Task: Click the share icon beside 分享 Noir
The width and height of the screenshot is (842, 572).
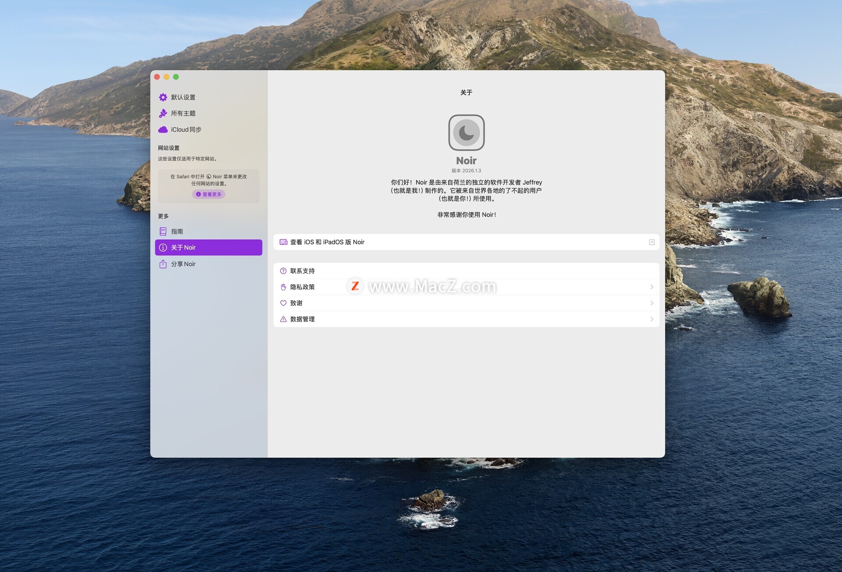Action: click(x=163, y=264)
